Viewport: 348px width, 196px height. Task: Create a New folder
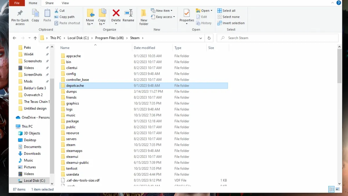(144, 17)
